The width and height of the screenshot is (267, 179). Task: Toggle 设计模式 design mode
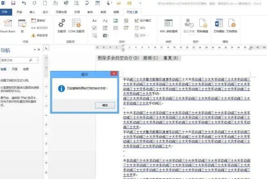pyautogui.click(x=143, y=20)
